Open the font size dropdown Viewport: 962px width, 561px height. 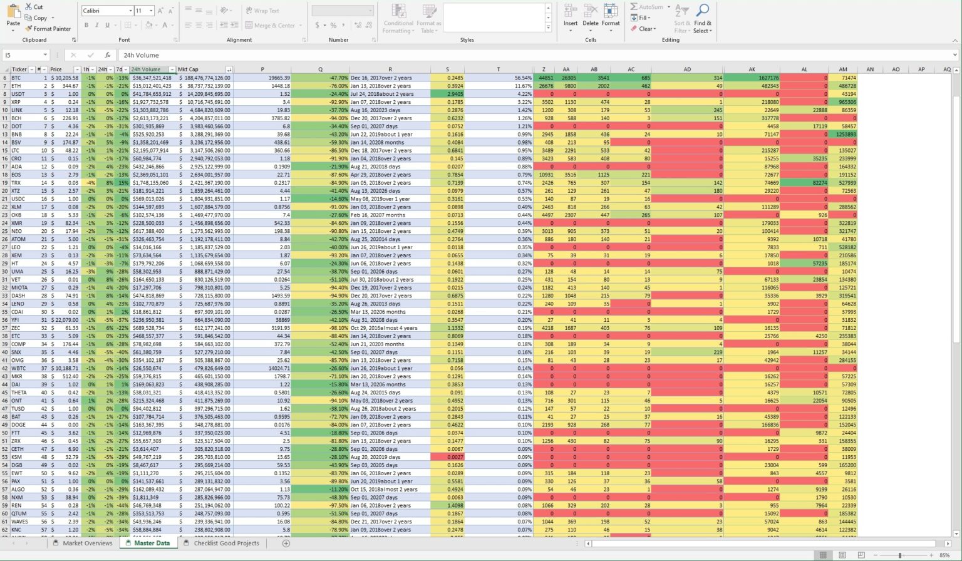pos(151,11)
